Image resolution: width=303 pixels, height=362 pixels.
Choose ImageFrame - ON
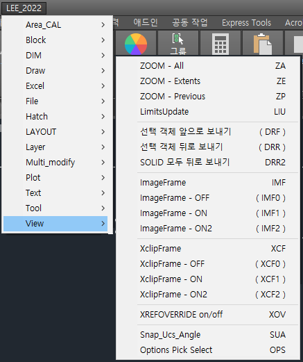[208, 213]
